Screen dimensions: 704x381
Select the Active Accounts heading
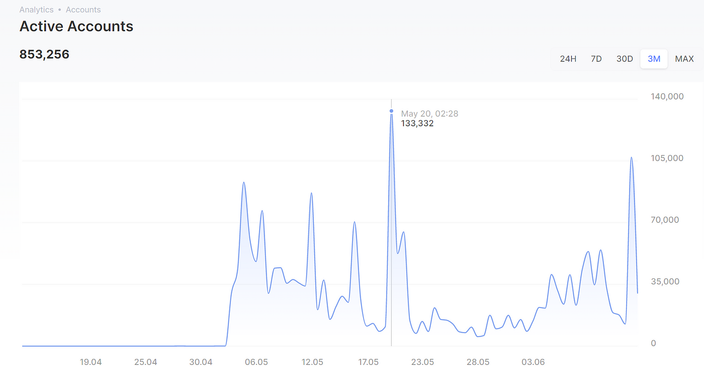coord(76,27)
